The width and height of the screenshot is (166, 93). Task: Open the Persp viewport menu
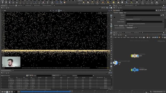click(100, 13)
